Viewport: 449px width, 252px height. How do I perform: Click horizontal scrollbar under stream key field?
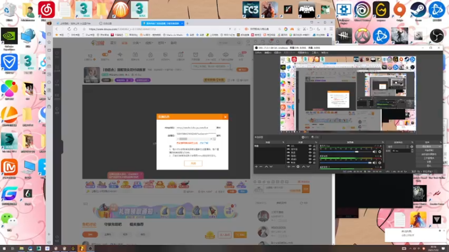pos(195,139)
